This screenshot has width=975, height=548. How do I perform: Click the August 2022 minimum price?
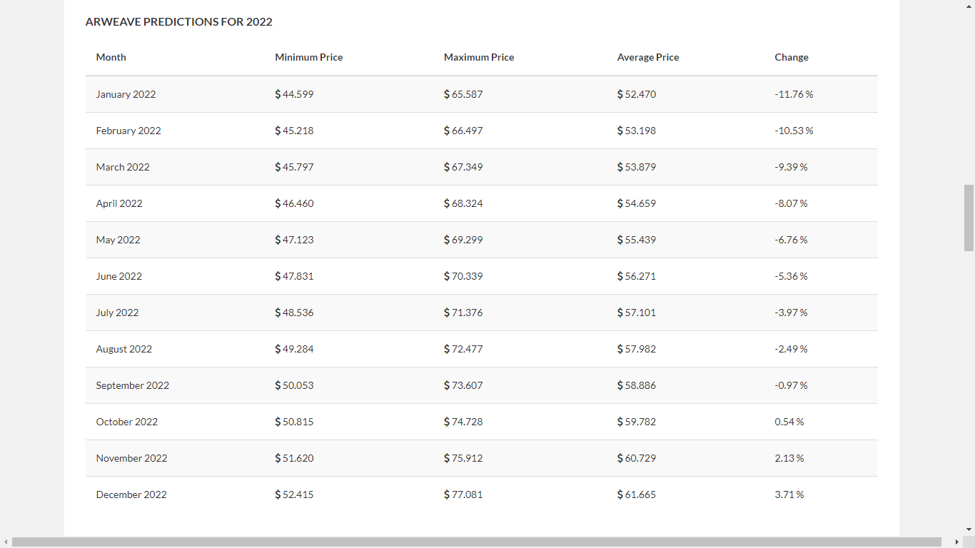click(x=294, y=349)
